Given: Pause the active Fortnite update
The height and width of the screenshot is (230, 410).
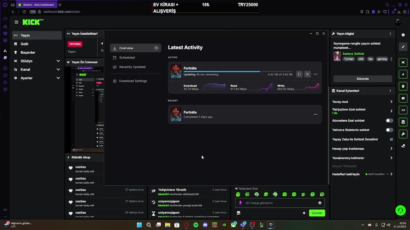Looking at the screenshot, I should coord(299,74).
